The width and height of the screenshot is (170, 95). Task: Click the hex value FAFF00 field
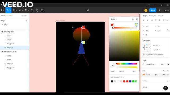[122, 71]
